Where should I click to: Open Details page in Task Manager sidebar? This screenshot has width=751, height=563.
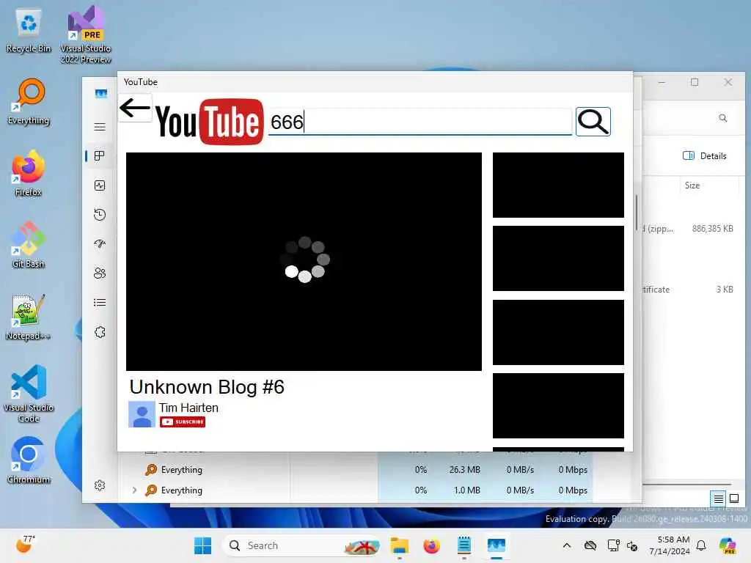[x=100, y=303]
